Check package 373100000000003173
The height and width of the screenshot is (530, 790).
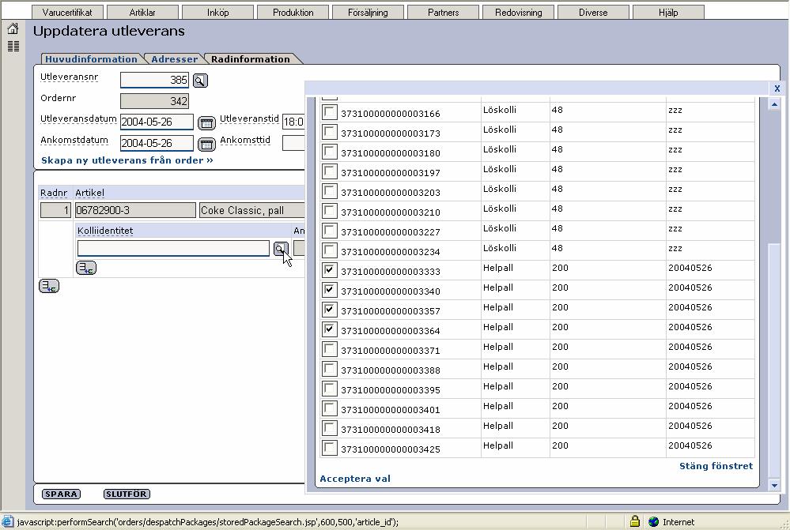(x=330, y=131)
